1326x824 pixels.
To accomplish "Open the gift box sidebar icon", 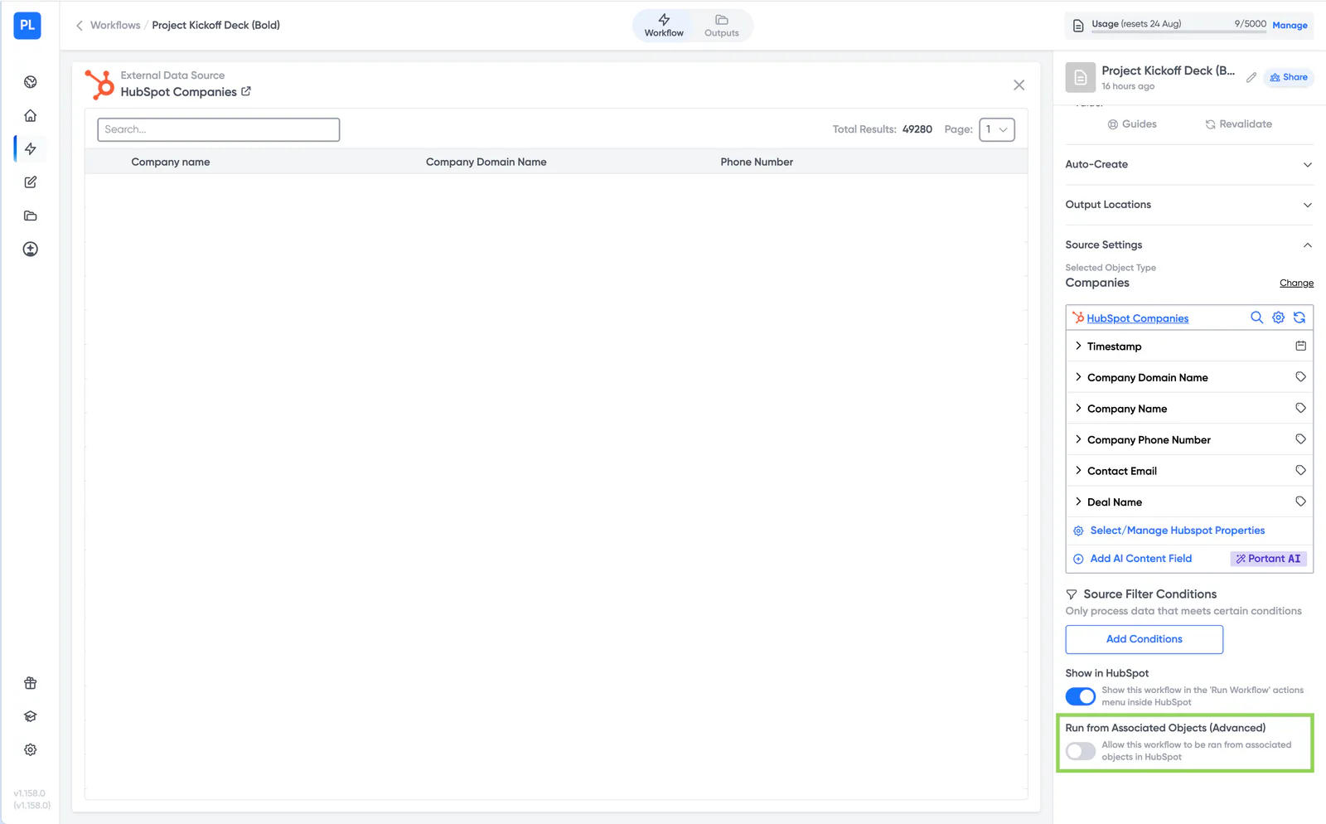I will [31, 683].
